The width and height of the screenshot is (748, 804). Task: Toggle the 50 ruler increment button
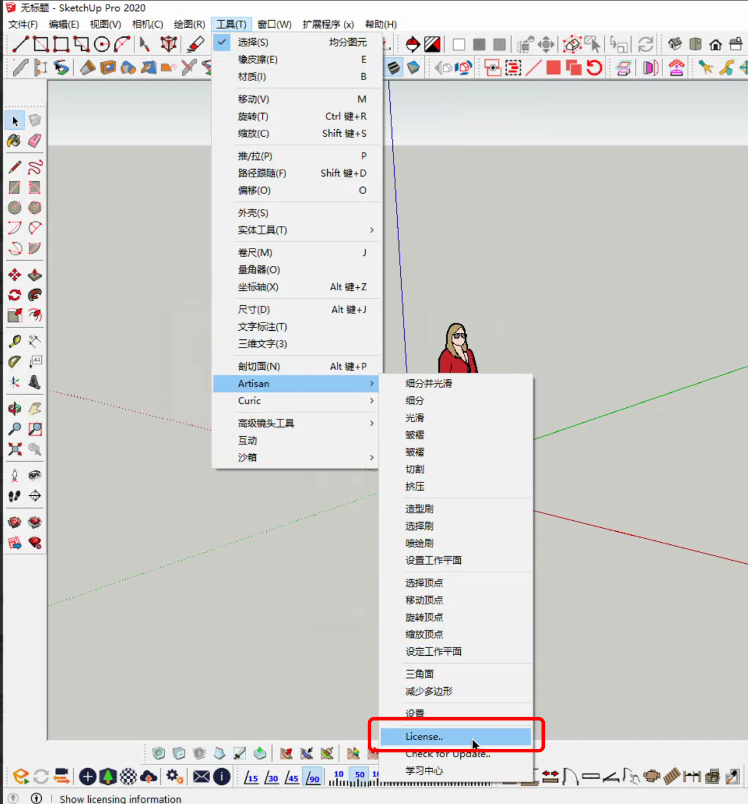coord(360,777)
